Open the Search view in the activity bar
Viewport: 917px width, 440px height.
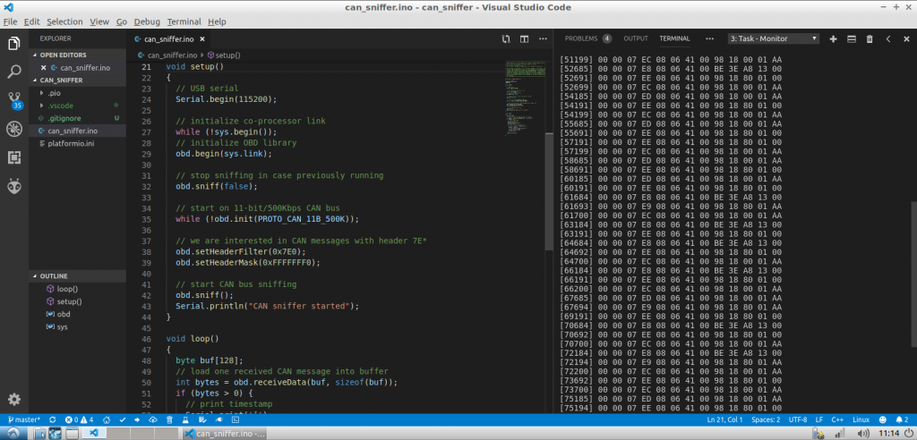pyautogui.click(x=14, y=72)
